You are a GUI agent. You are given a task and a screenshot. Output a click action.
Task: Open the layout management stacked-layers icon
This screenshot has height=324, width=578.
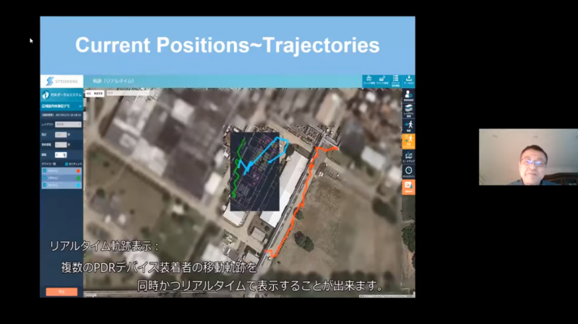[x=408, y=110]
